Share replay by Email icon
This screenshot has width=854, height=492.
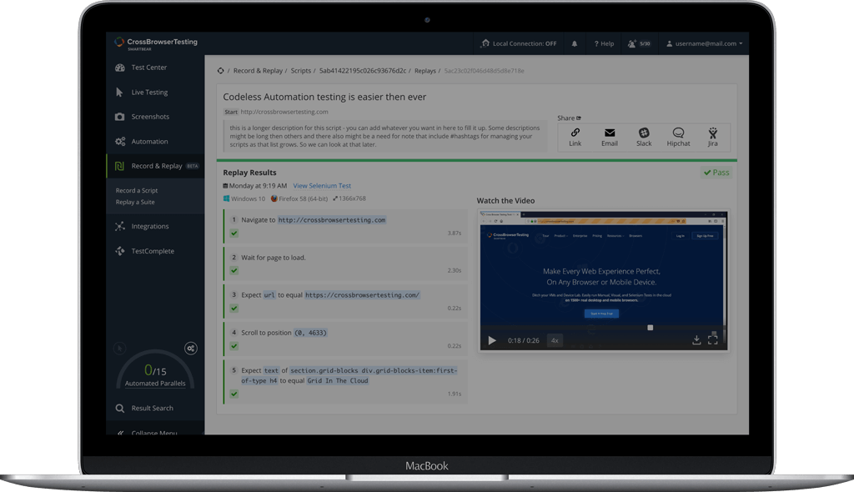click(610, 133)
